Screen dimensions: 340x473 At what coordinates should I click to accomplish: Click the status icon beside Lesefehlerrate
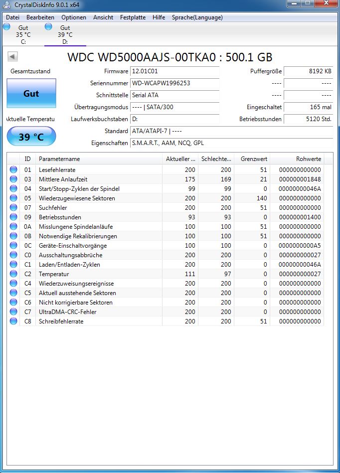point(13,170)
